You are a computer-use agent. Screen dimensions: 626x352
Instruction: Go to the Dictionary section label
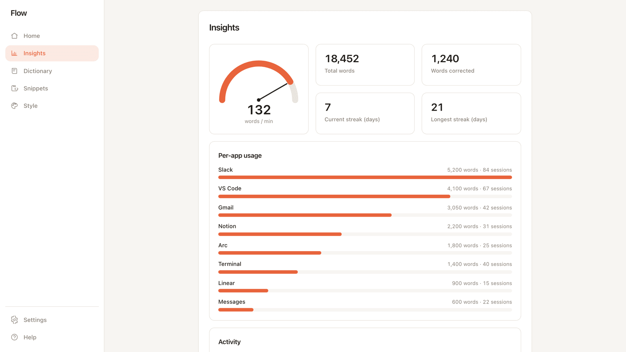click(38, 71)
